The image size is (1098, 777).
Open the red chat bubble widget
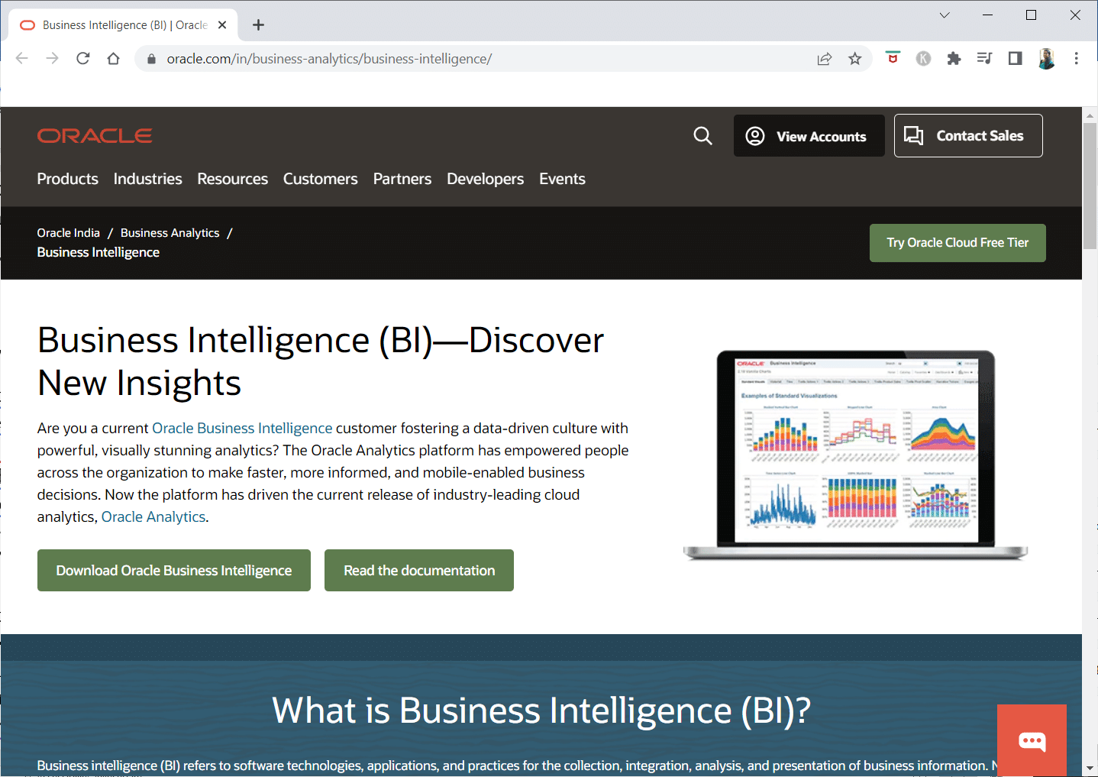(x=1032, y=740)
